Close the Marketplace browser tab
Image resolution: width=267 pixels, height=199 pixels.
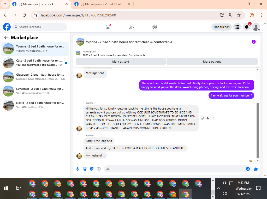tap(129, 4)
